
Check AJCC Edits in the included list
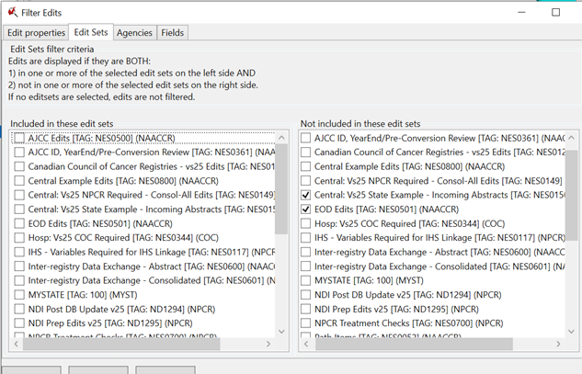point(19,138)
